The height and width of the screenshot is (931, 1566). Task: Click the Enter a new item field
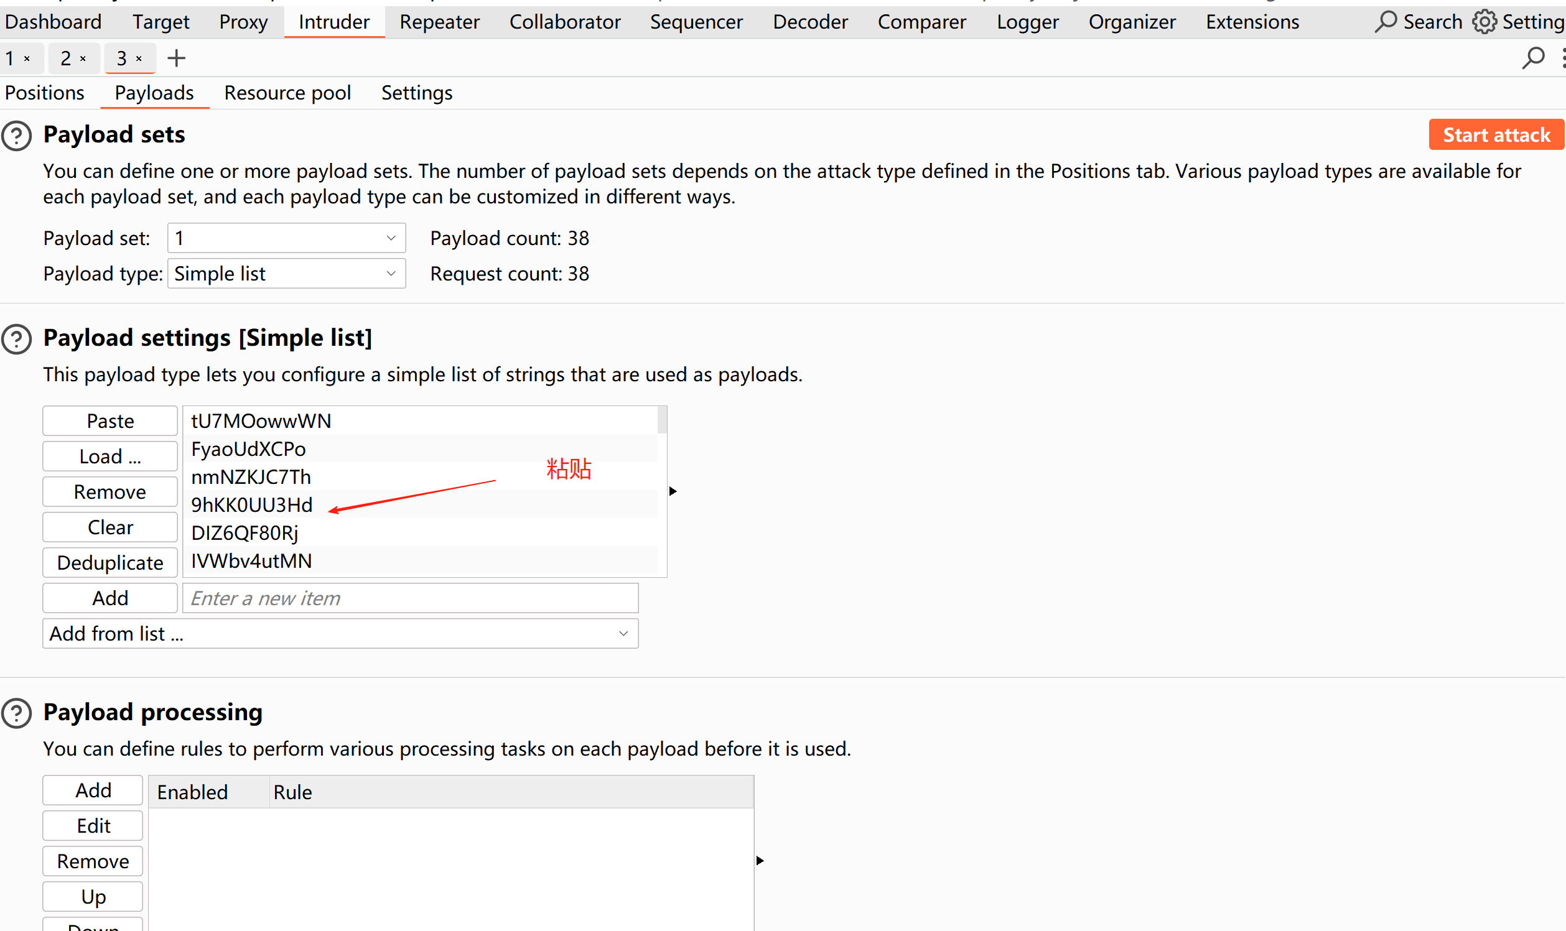click(x=410, y=598)
